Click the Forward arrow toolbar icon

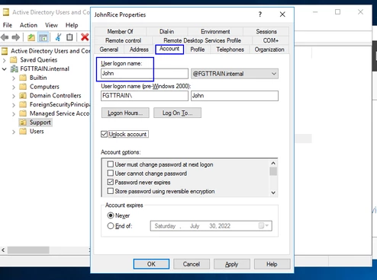[16, 37]
